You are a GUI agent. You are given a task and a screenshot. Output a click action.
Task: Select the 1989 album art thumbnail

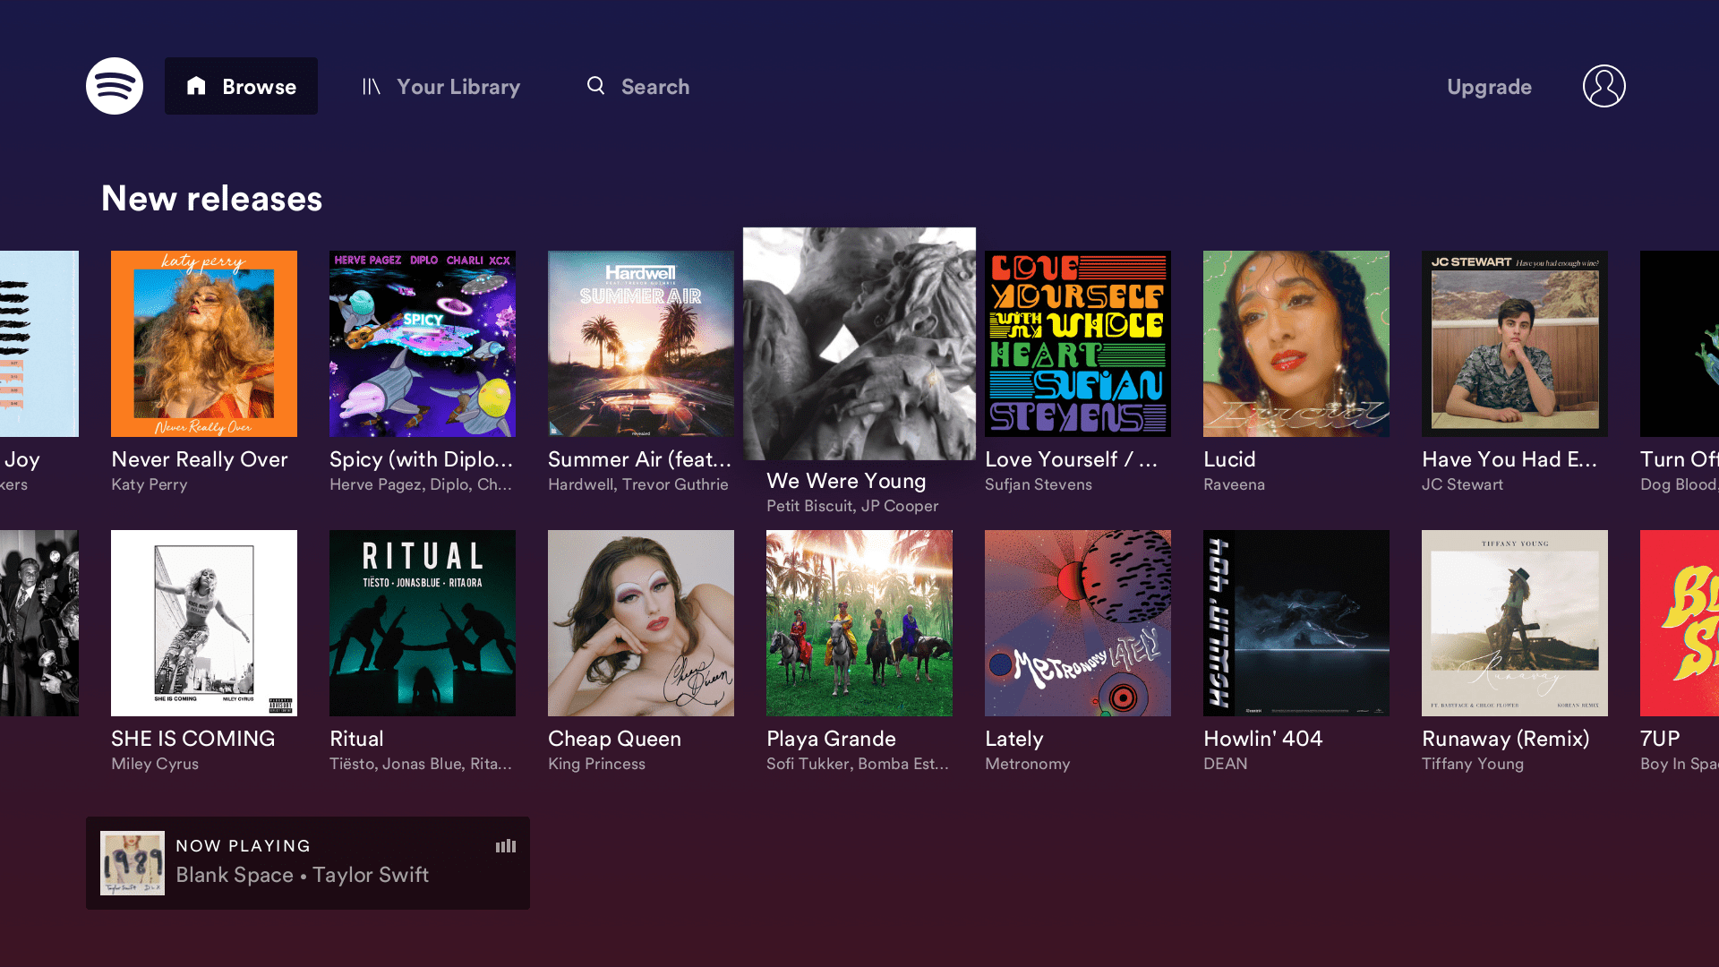coord(133,863)
